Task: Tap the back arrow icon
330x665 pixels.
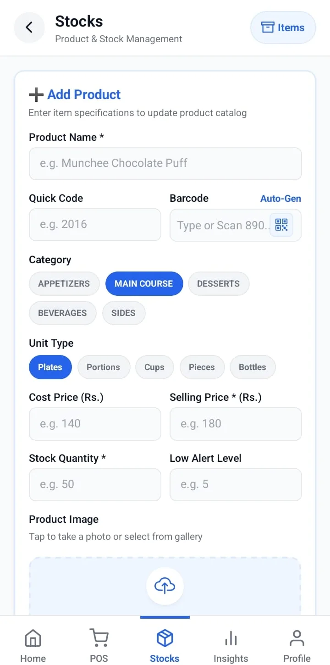Action: point(29,28)
